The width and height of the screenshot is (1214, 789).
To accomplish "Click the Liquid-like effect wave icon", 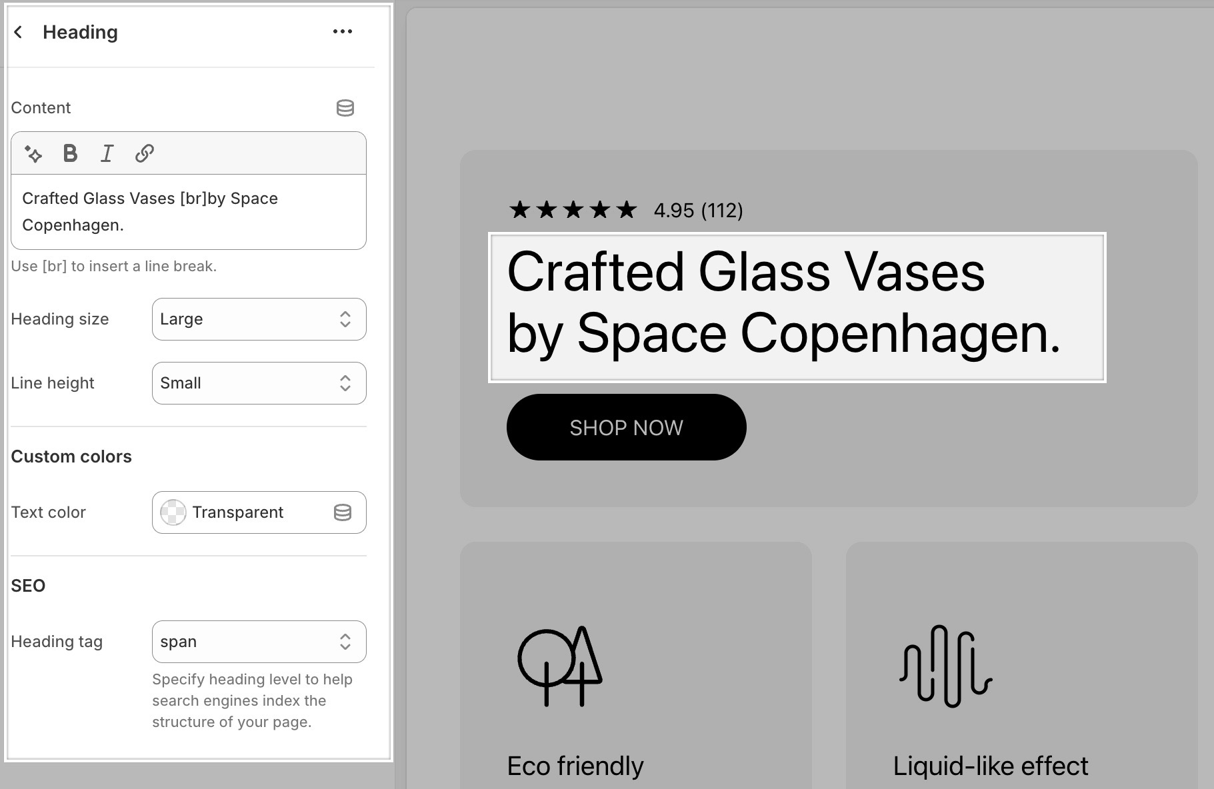I will [x=945, y=666].
